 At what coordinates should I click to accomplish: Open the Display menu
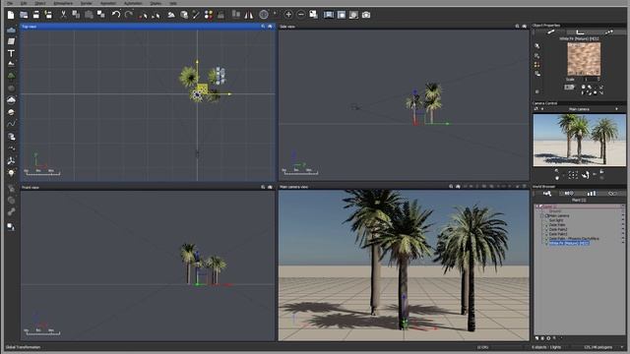pos(156,3)
